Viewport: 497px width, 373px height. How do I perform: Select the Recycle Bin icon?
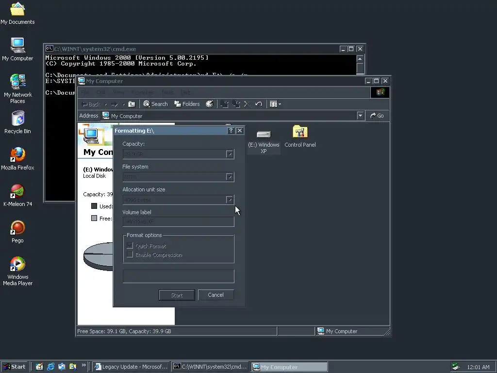(17, 122)
